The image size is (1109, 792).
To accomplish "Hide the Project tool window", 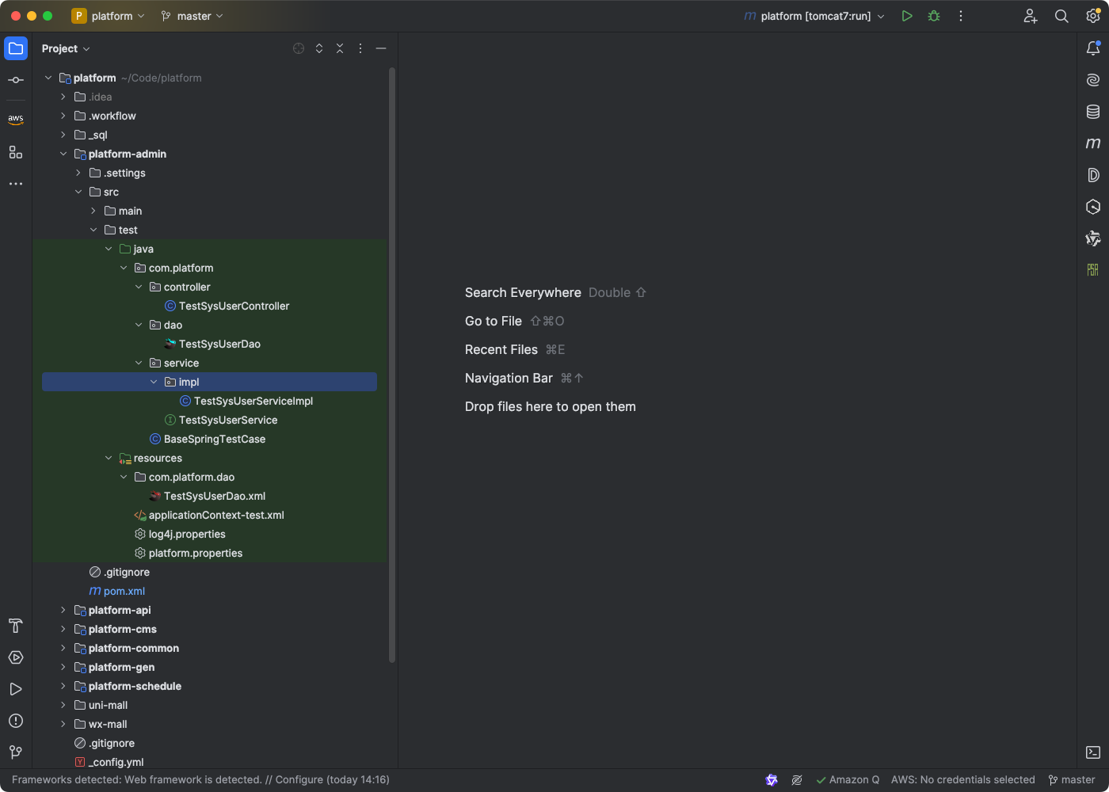I will click(381, 48).
